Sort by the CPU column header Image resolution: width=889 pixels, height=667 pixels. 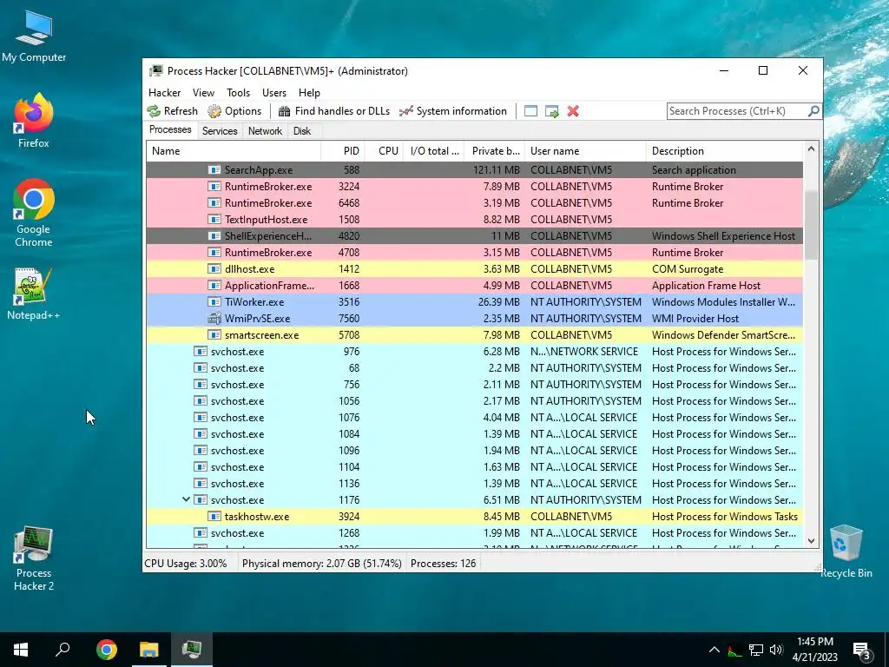point(384,151)
